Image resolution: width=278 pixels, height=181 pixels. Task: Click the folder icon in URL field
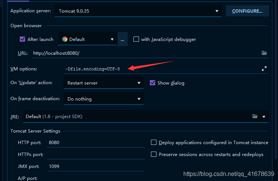pyautogui.click(x=264, y=53)
